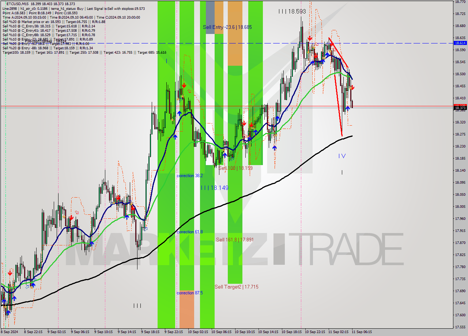Click the 18.050 price axis value
Viewport: 468px width, 336px height.
click(x=460, y=195)
